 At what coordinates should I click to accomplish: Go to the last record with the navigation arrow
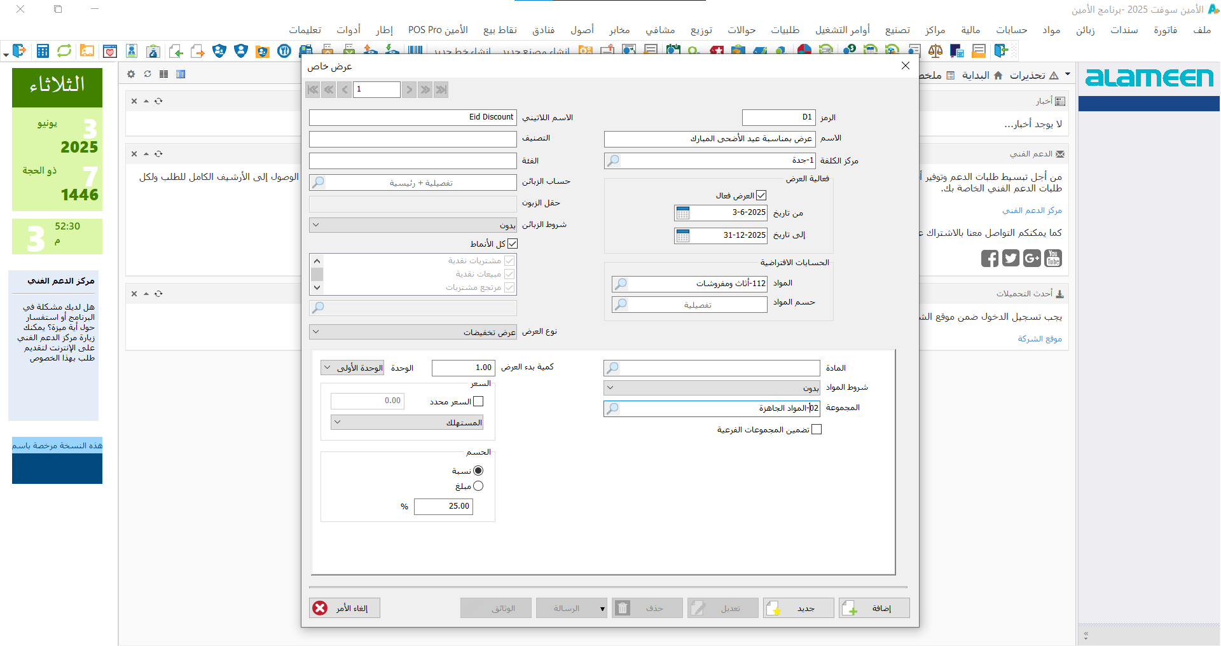441,90
